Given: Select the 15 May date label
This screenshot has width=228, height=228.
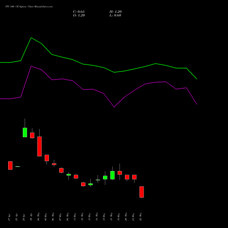Looking at the screenshot, I should tap(104, 217).
